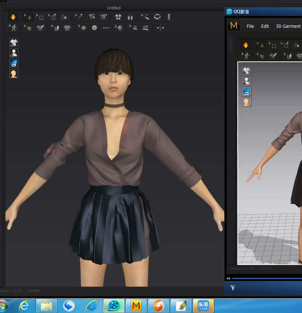Select the two-shirts arrangement icon in top toolbar
Screen dimensions: 302x313
pos(118,17)
